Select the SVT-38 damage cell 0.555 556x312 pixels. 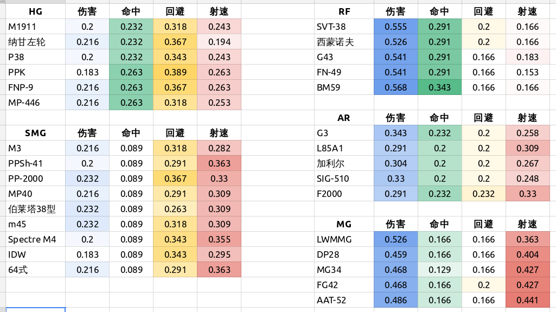coord(395,27)
